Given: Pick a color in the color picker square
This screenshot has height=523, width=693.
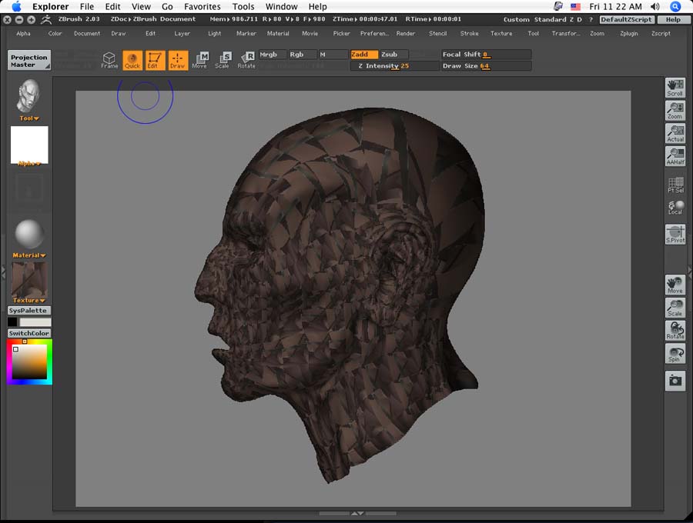Looking at the screenshot, I should click(x=29, y=361).
